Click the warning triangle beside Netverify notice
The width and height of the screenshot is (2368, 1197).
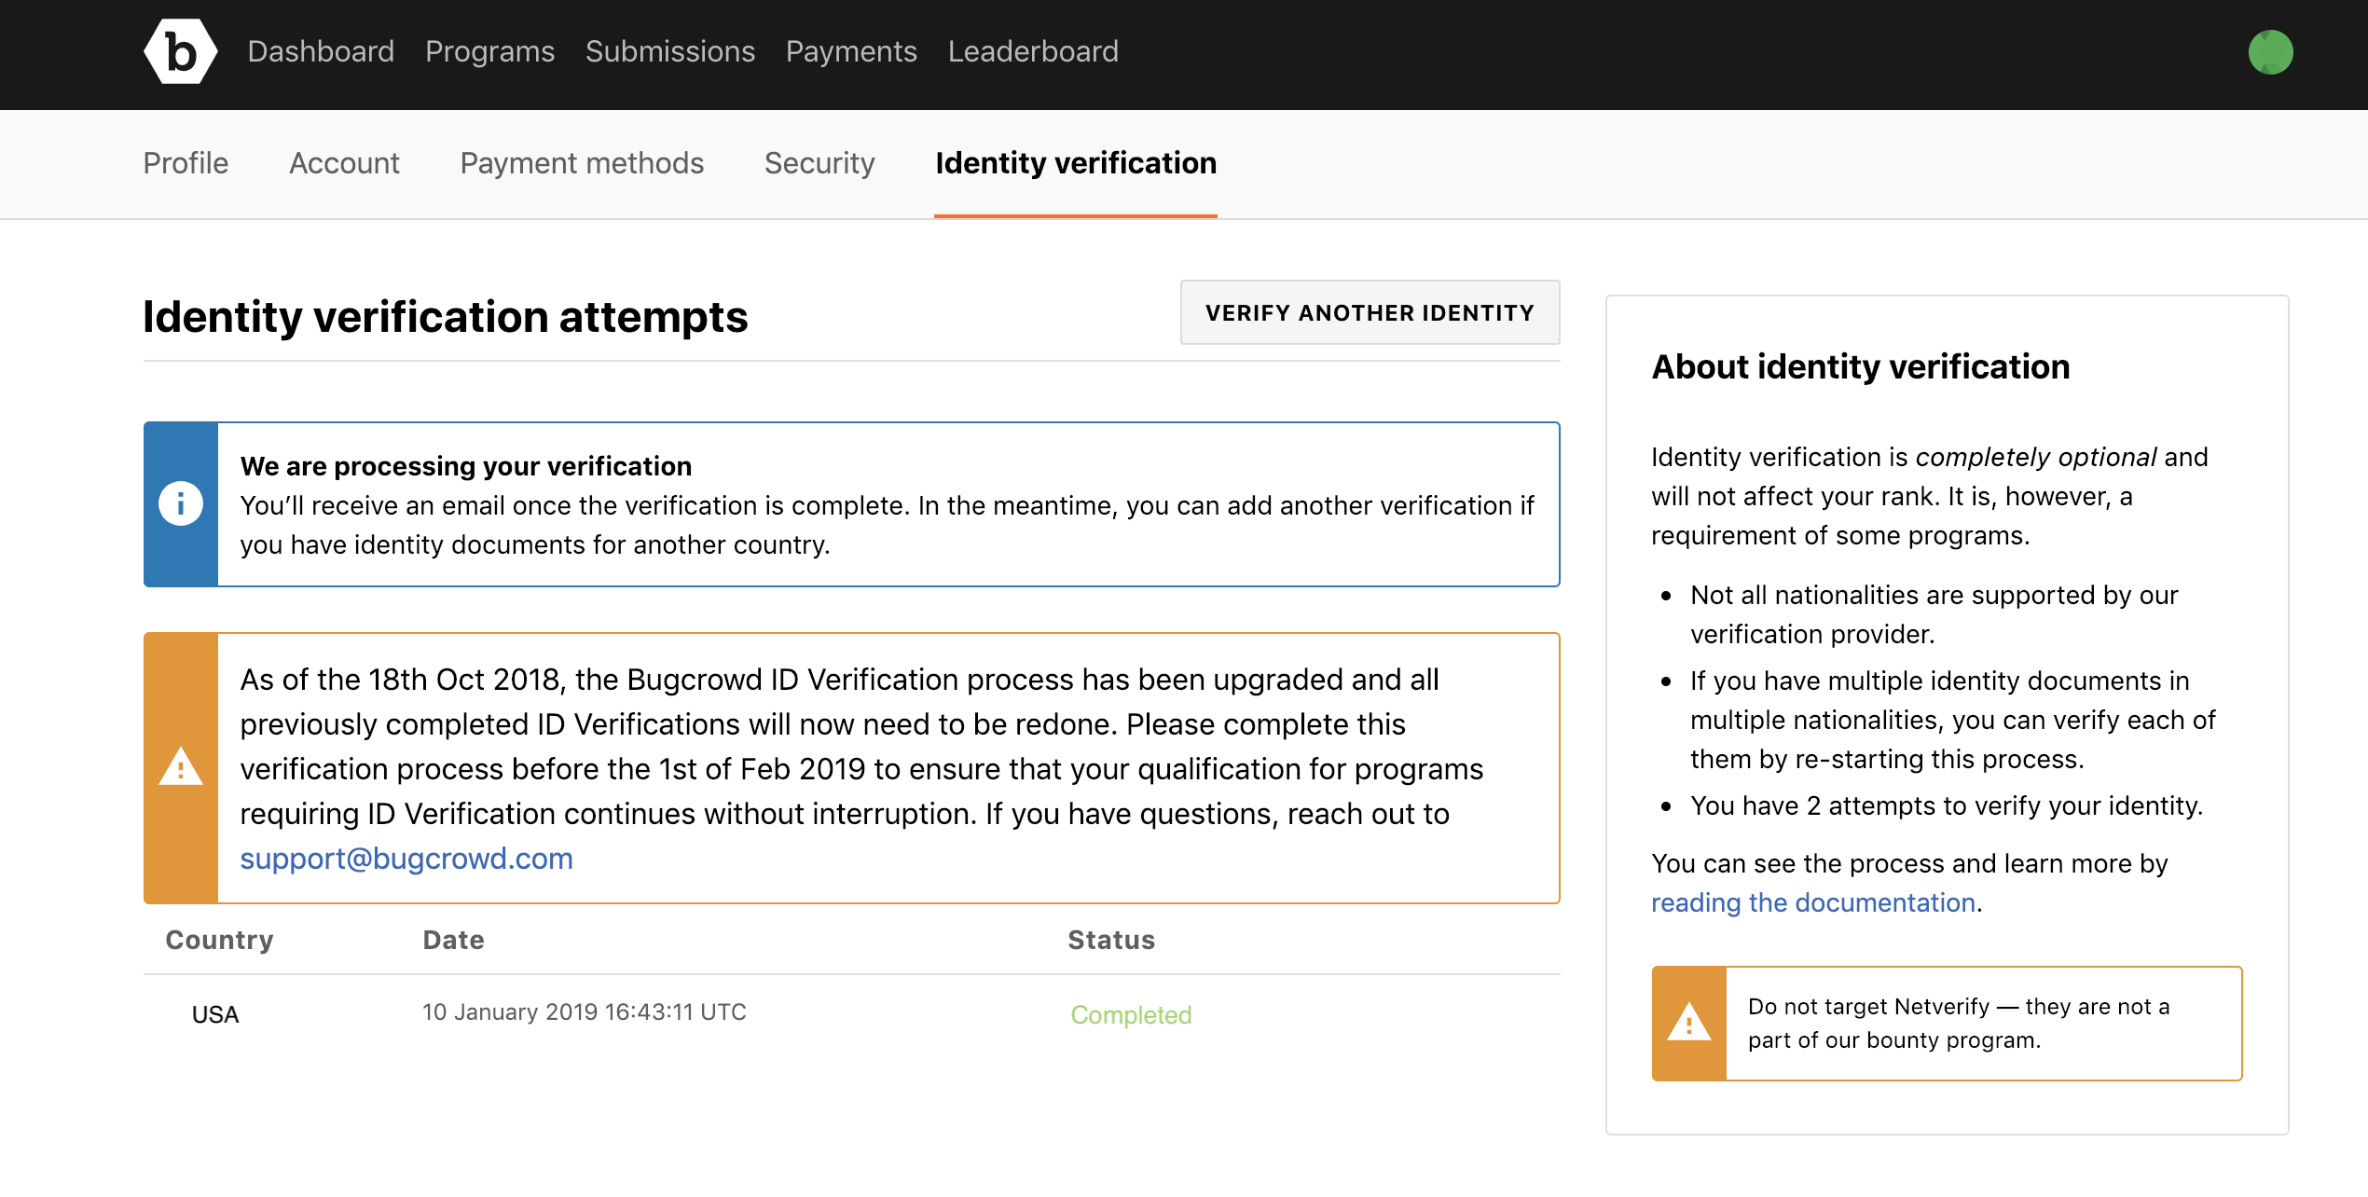pos(1687,1024)
